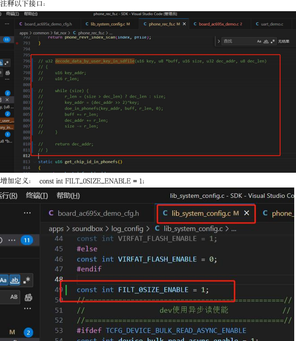The image size is (296, 341).
Task: Toggle AB preserve case in replace field
Action: pyautogui.click(x=14, y=297)
